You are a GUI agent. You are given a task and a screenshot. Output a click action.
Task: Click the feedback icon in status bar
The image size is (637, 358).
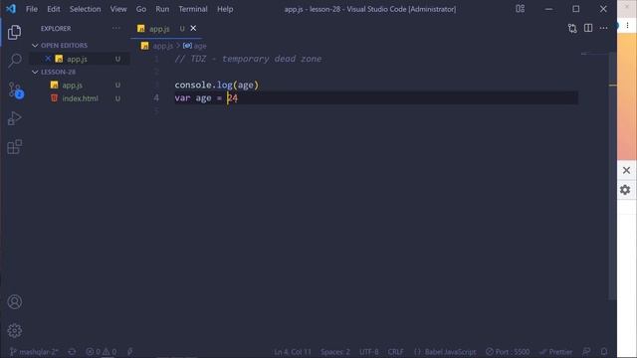[586, 351]
